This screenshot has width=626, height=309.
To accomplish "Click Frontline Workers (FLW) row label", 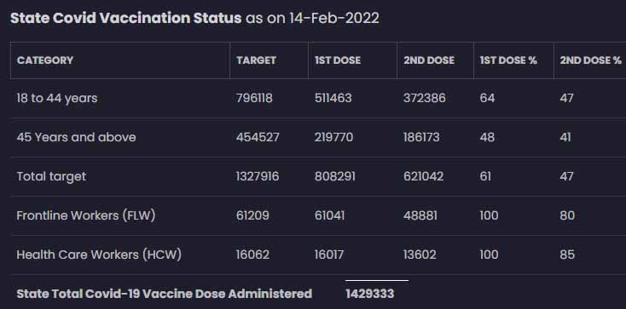I will pos(86,215).
